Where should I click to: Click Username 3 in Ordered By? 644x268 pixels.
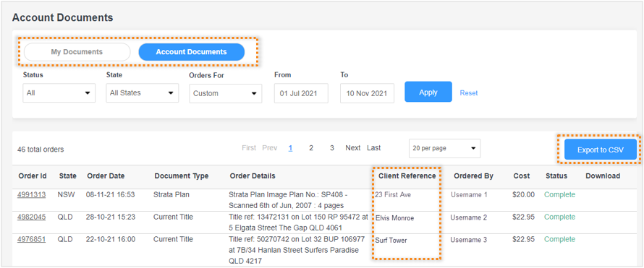pyautogui.click(x=469, y=240)
